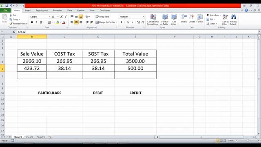Open the Fill dropdown in Editing
Image resolution: width=261 pixels, height=147 pixels.
pos(210,19)
